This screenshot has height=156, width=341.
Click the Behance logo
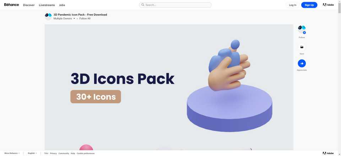click(x=11, y=5)
